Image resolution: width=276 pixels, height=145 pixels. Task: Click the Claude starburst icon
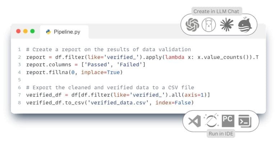[x=227, y=25]
